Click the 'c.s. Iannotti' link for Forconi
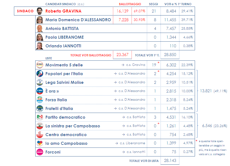Screen dimensions: 230x166 [x=136, y=152]
